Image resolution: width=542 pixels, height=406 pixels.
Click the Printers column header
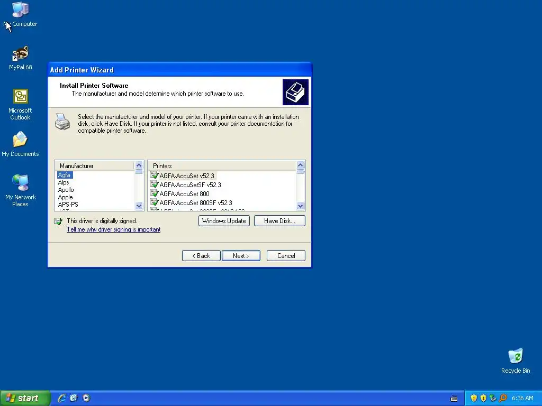222,165
